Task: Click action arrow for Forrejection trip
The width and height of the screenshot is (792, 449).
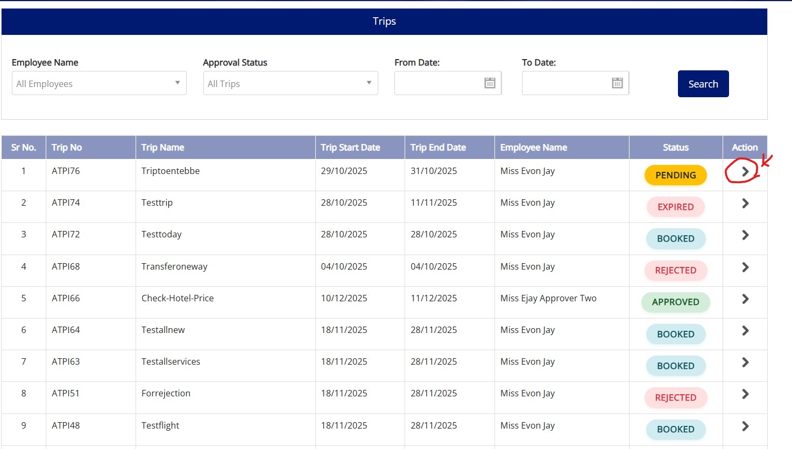Action: pyautogui.click(x=745, y=394)
